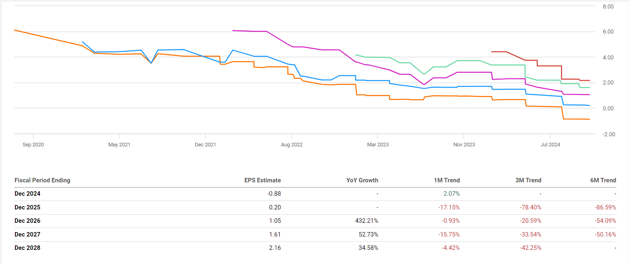Image resolution: width=629 pixels, height=264 pixels.
Task: Click the YoY Growth column header
Action: (362, 180)
